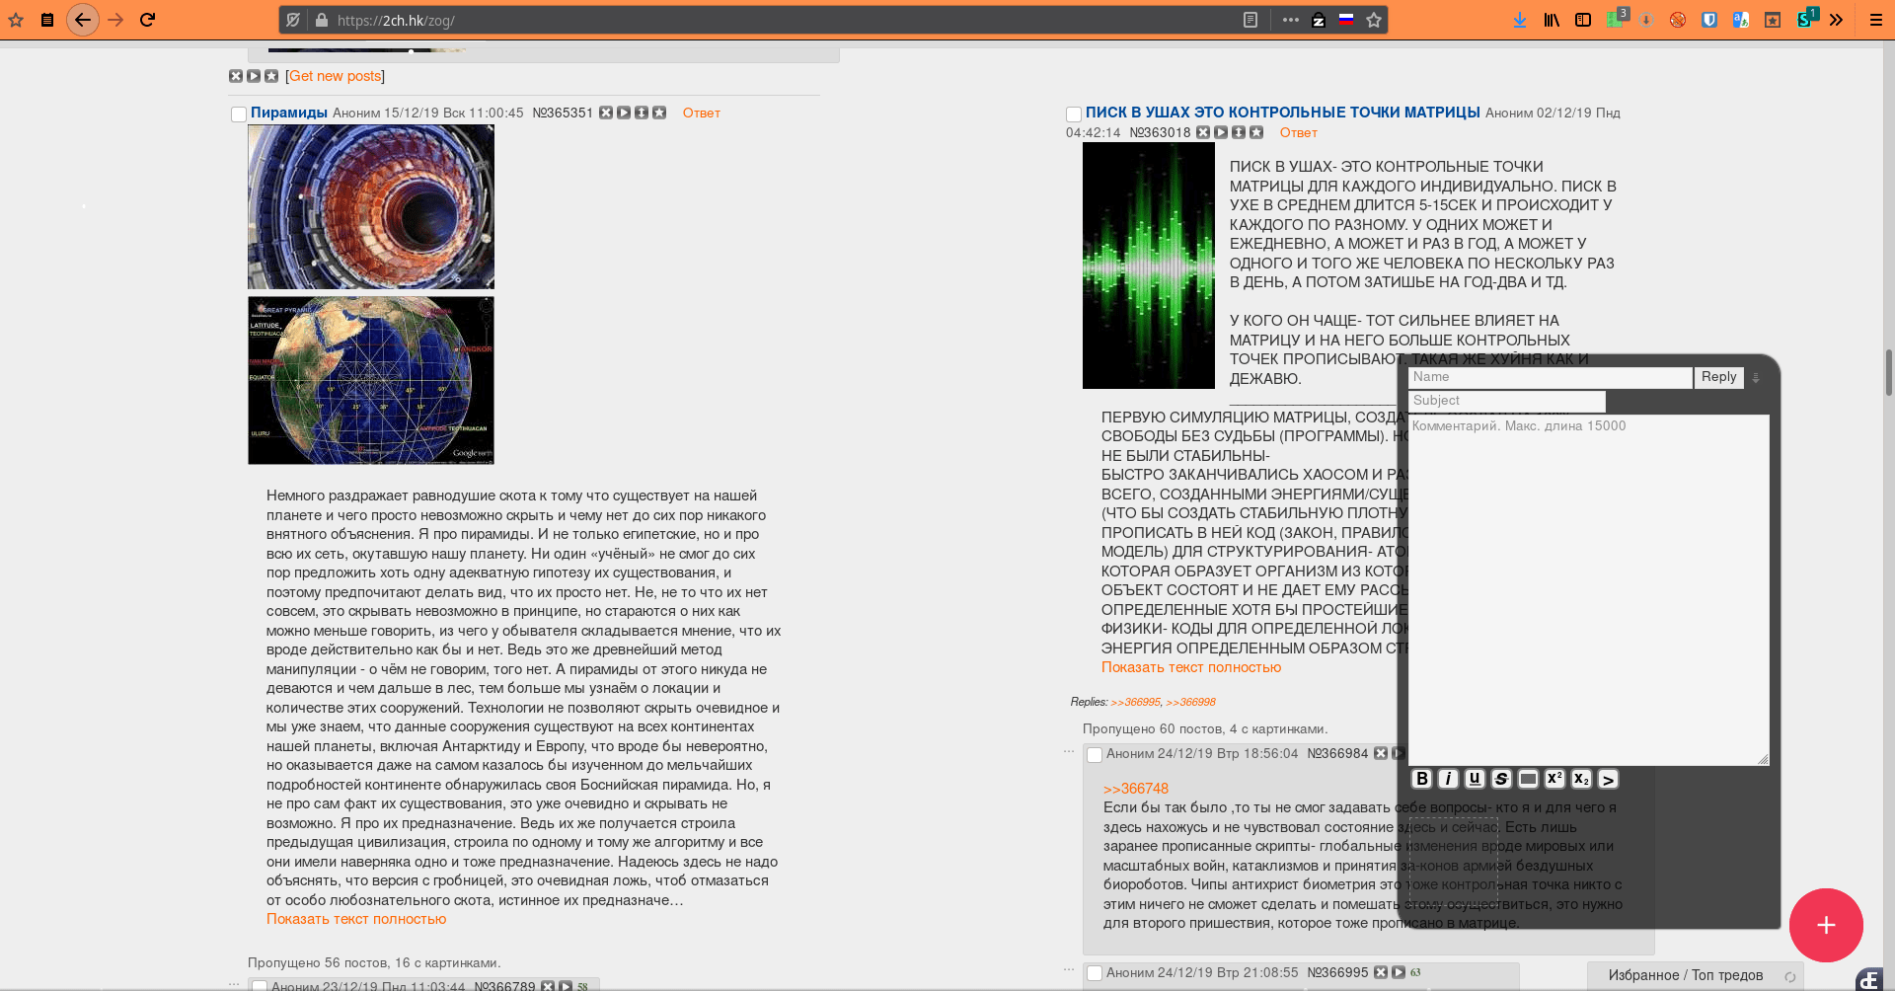Open the particle collider image thumbnail
1895x991 pixels.
point(371,206)
